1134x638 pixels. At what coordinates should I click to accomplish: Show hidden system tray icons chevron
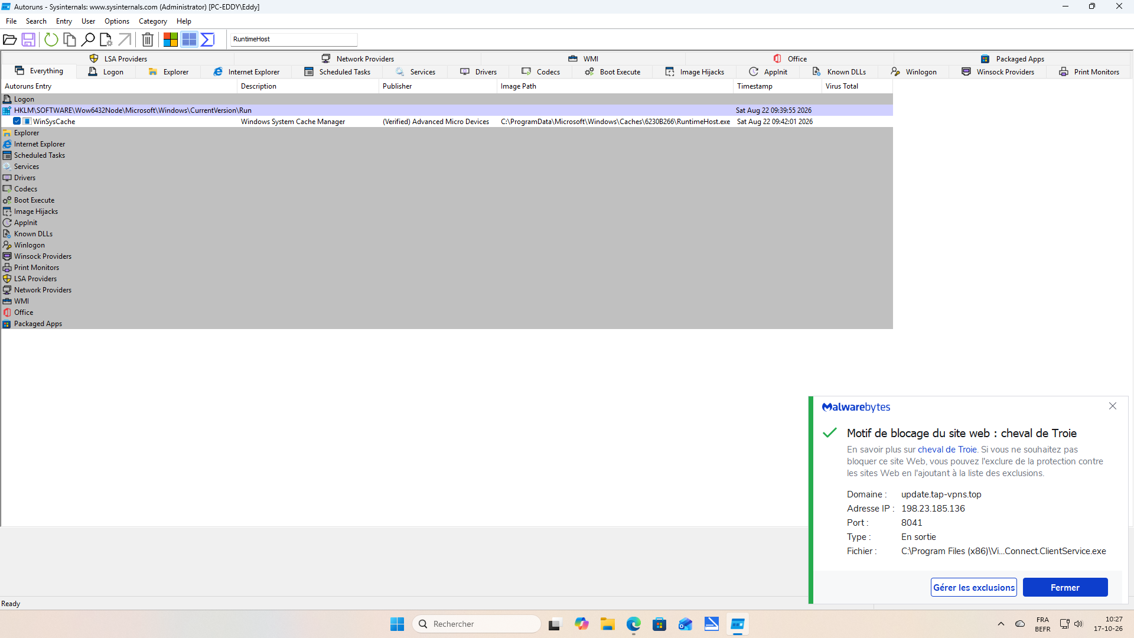1001,624
